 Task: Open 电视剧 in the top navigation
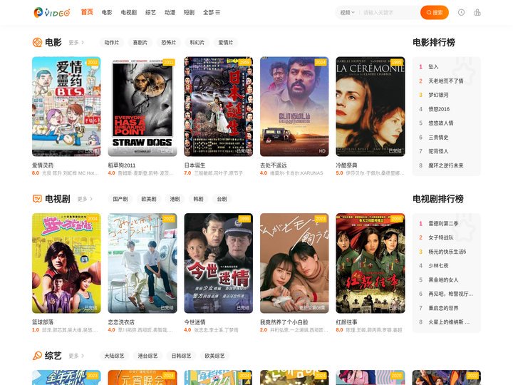coord(128,12)
